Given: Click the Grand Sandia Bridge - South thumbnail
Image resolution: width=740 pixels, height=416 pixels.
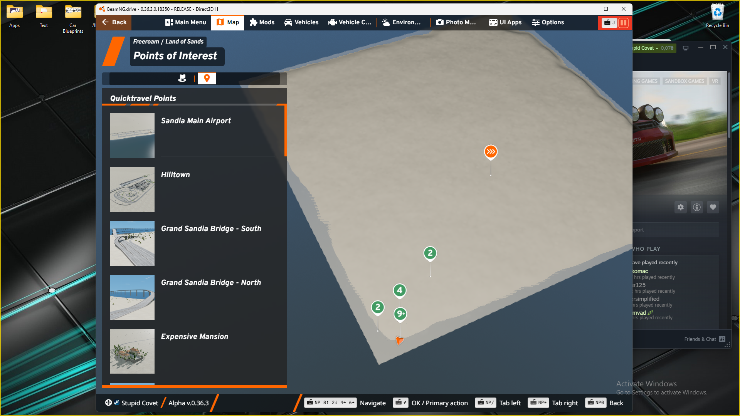Looking at the screenshot, I should 132,243.
